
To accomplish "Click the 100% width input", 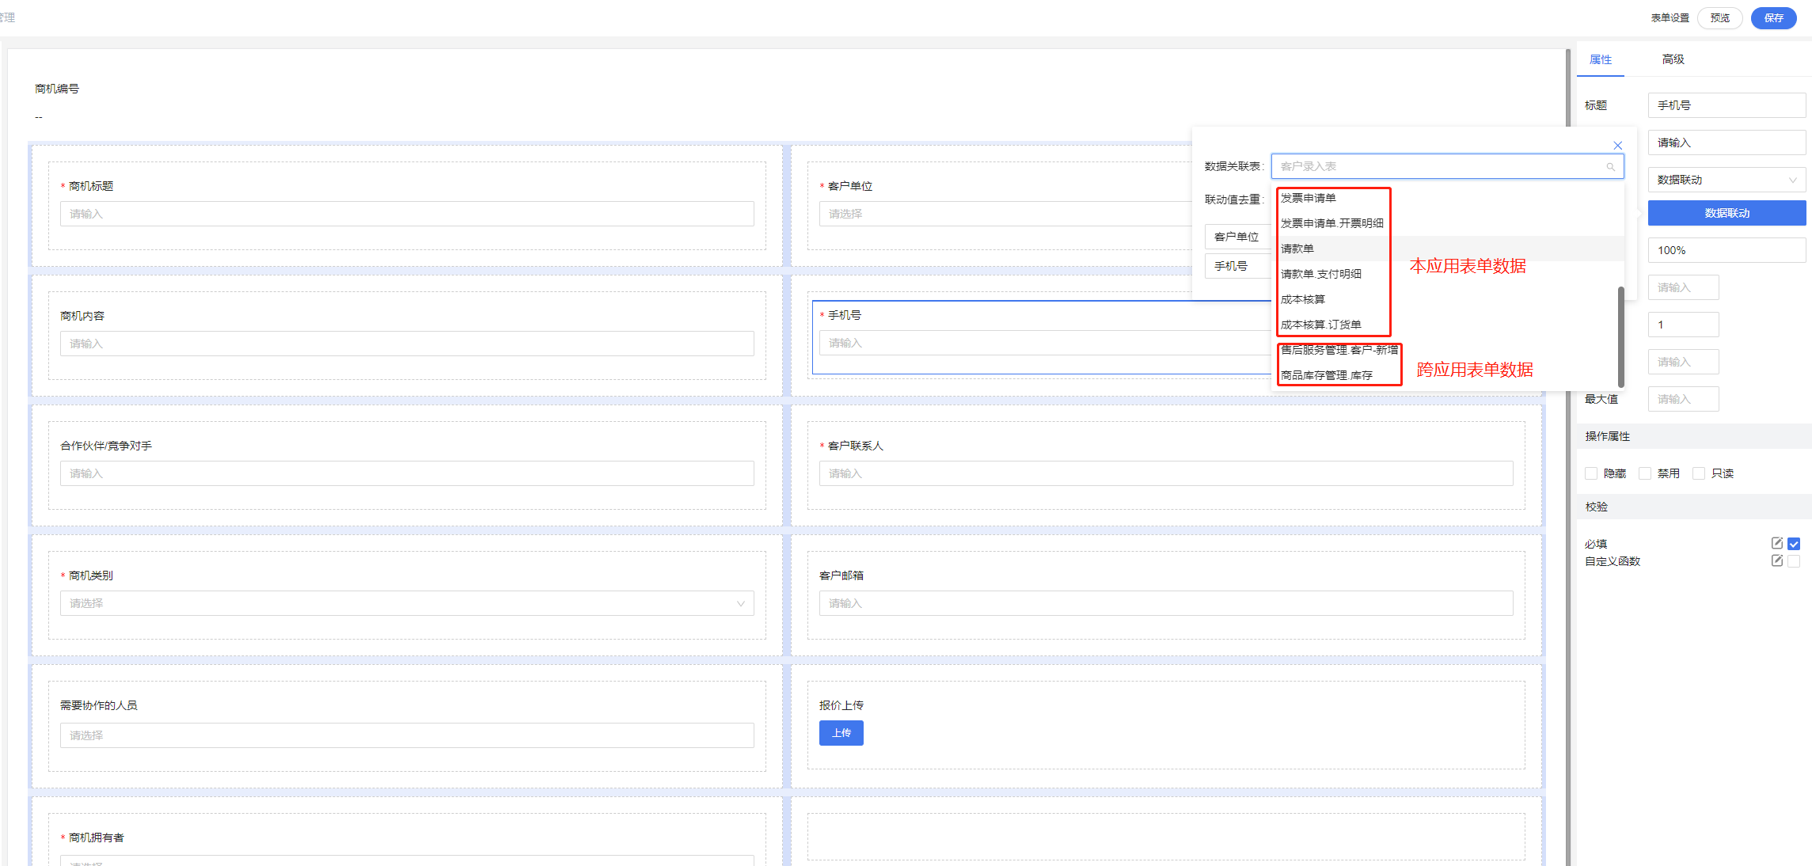I will (x=1727, y=250).
